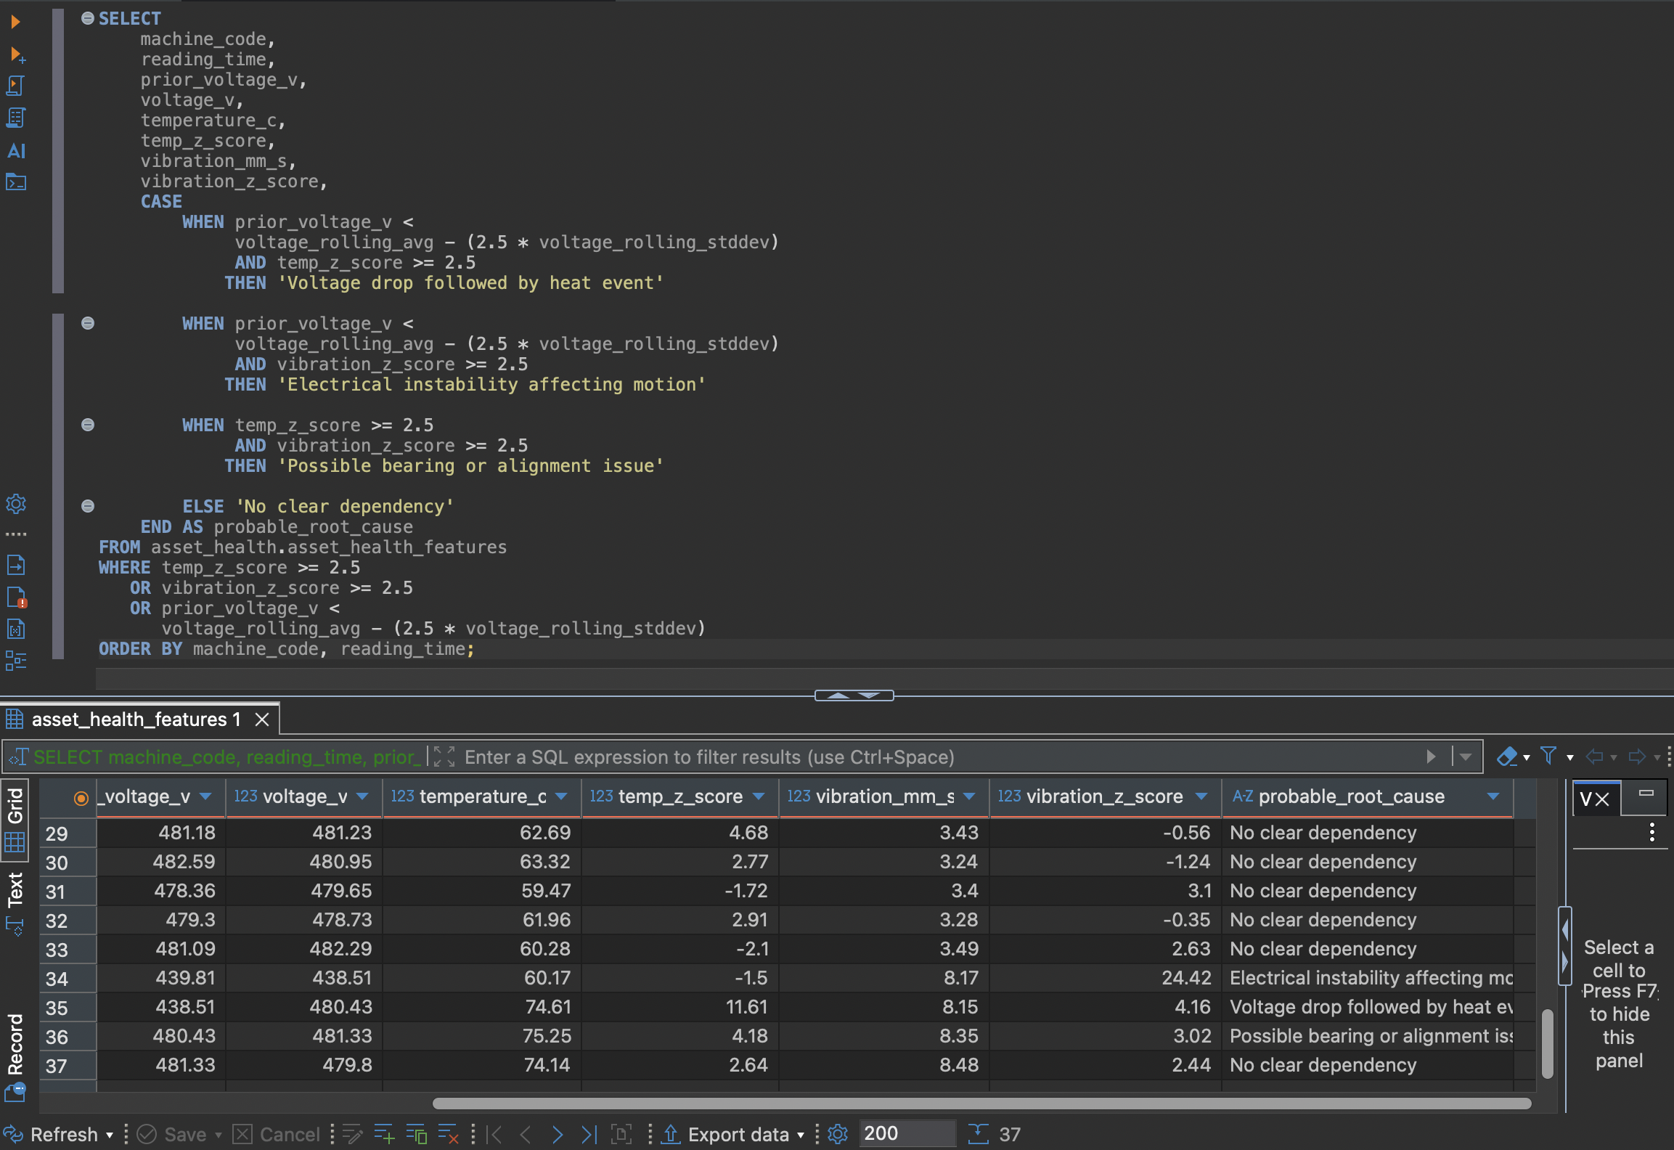The image size is (1674, 1150).
Task: Toggle the Grid view mode
Action: point(15,819)
